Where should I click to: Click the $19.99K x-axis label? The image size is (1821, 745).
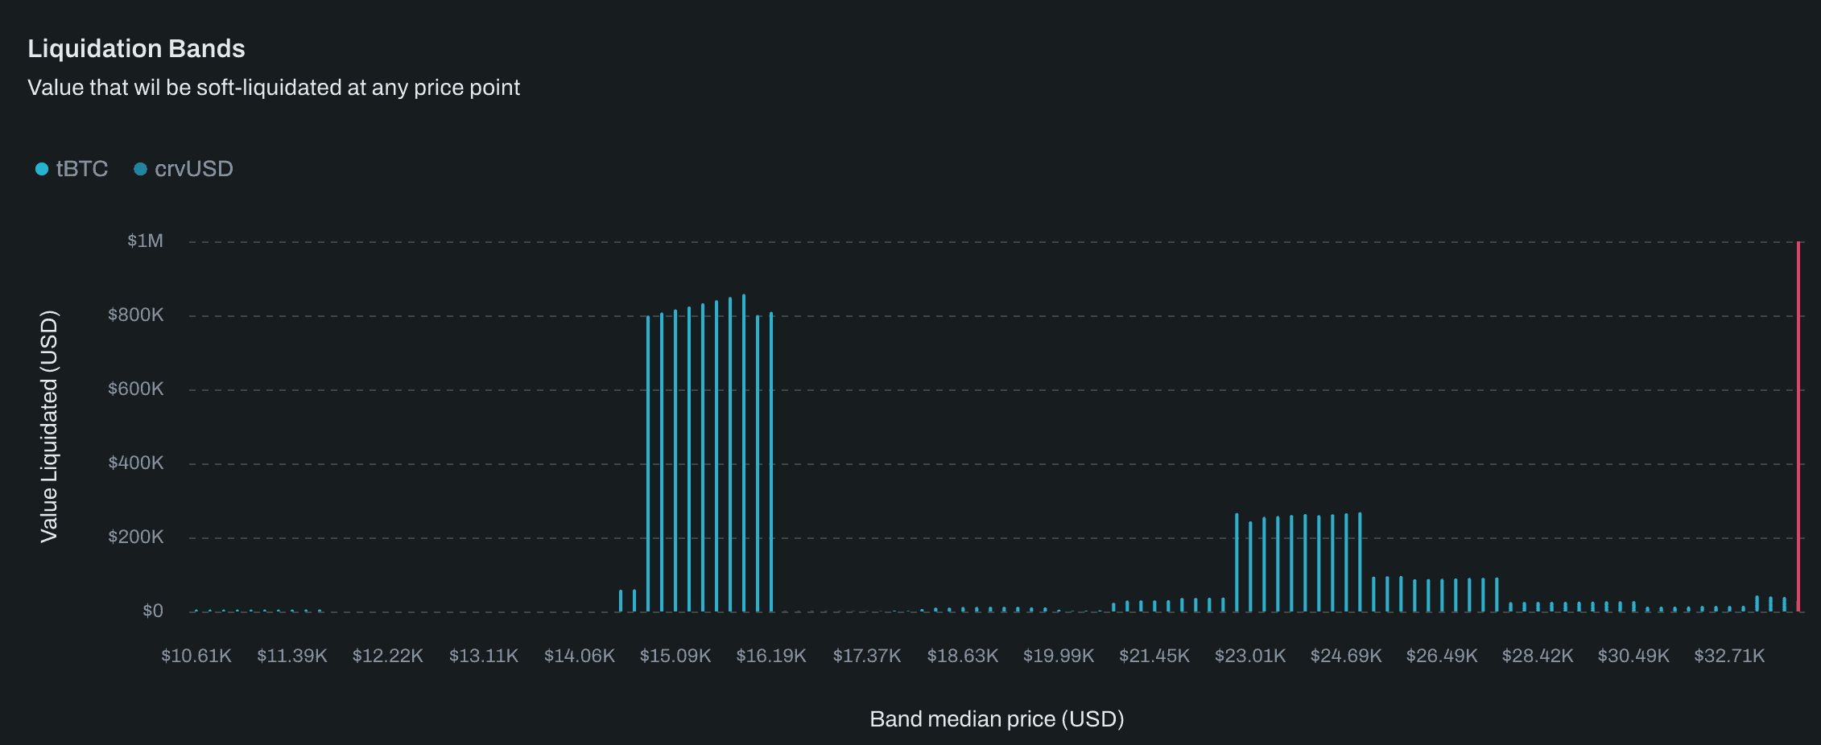point(1058,656)
